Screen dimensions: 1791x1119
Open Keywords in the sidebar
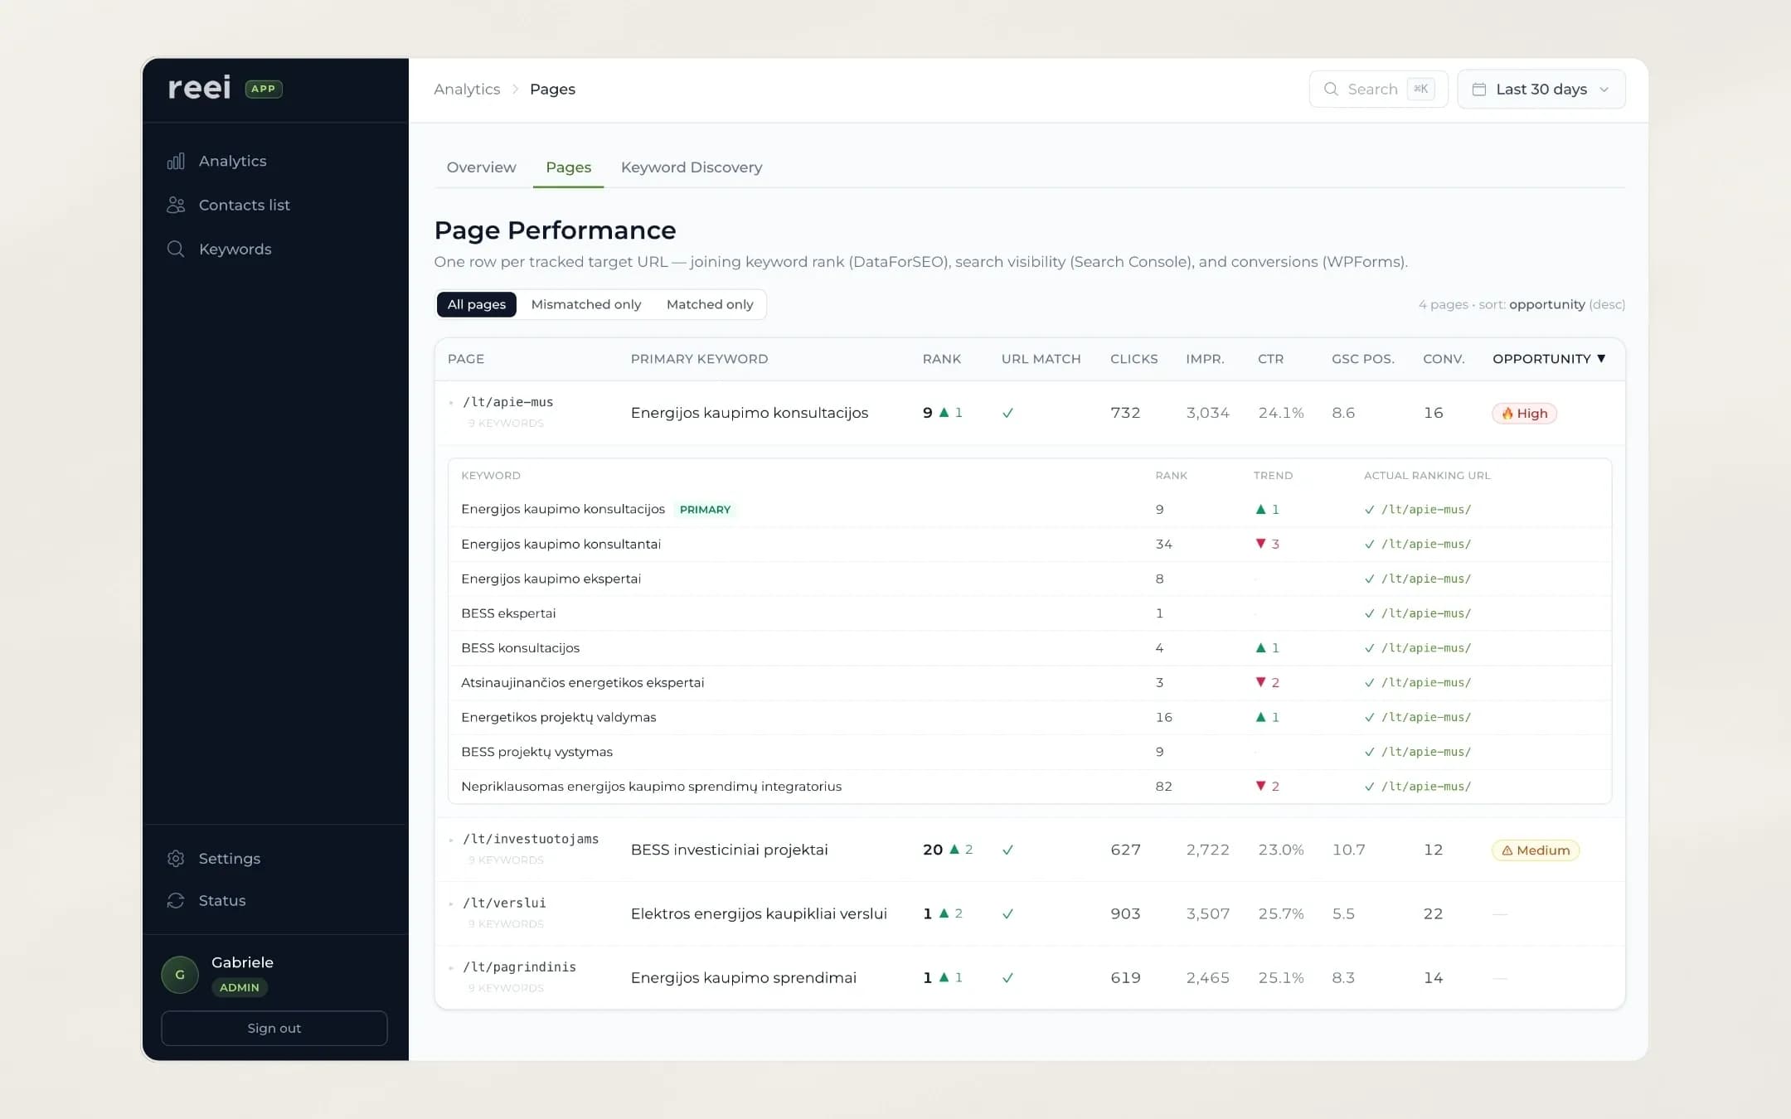pos(220,249)
